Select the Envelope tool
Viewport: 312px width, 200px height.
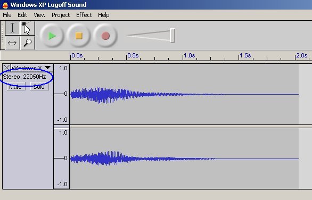(x=28, y=28)
